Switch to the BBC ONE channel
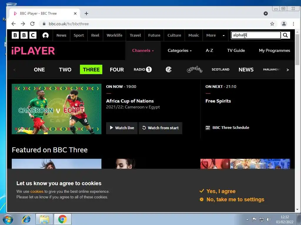The image size is (301, 225). pos(39,70)
